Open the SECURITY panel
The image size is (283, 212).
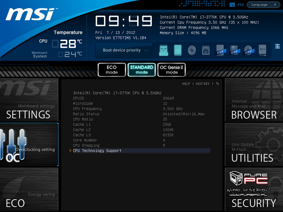(254, 189)
